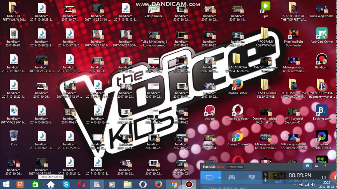The width and height of the screenshot is (337, 189).
Task: Select SOPOT -TOP OF THE TOP folder
Action: 294,12
